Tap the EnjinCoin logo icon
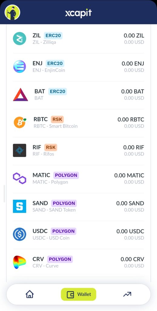The width and height of the screenshot is (157, 311). (x=20, y=67)
